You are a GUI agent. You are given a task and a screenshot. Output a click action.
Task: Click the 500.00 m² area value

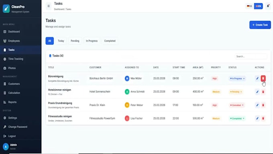tap(198, 119)
